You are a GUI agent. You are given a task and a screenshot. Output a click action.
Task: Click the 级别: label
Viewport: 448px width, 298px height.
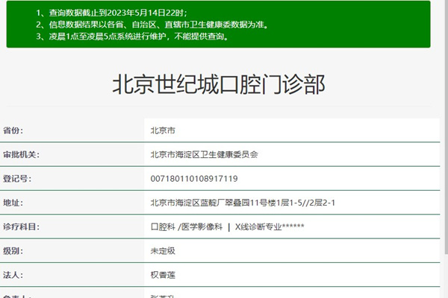(x=13, y=251)
